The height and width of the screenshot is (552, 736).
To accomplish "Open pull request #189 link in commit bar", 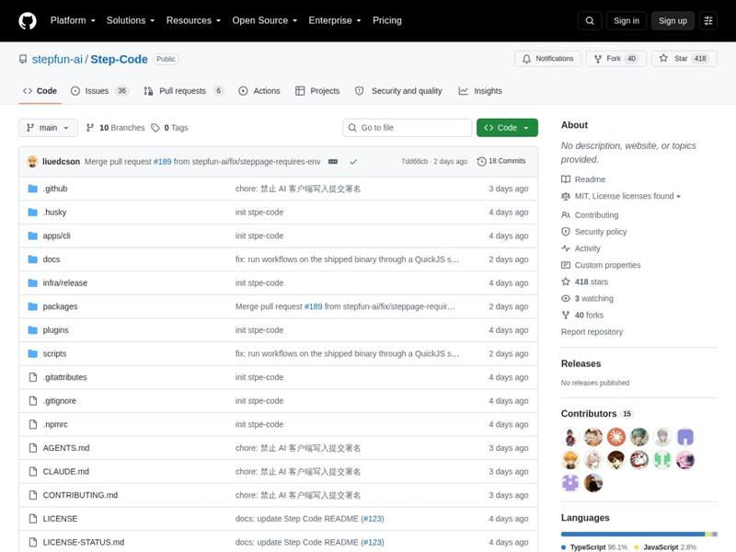I will pos(163,162).
